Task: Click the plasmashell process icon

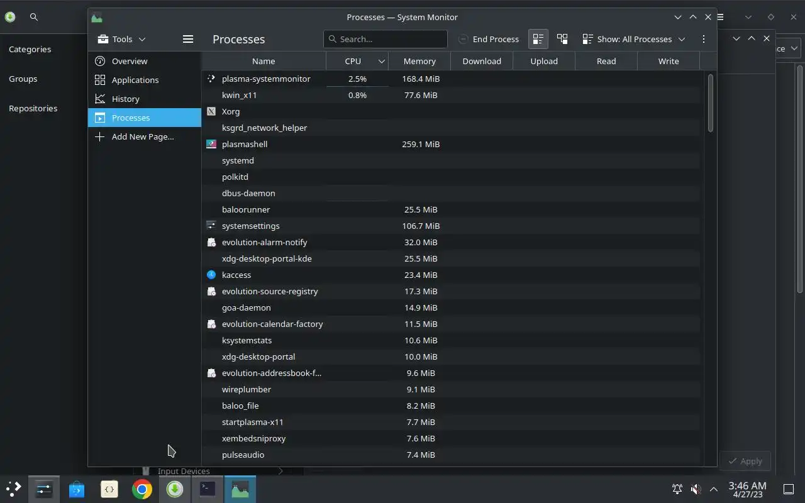Action: [x=211, y=144]
